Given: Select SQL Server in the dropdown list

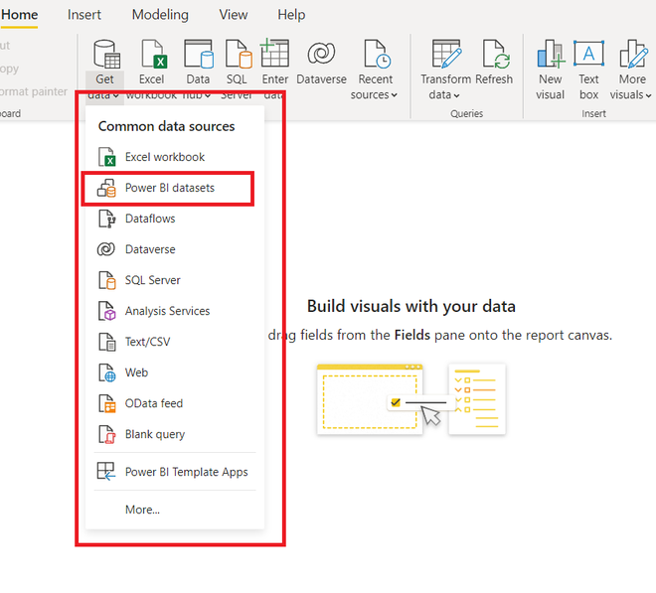Looking at the screenshot, I should coord(175,280).
